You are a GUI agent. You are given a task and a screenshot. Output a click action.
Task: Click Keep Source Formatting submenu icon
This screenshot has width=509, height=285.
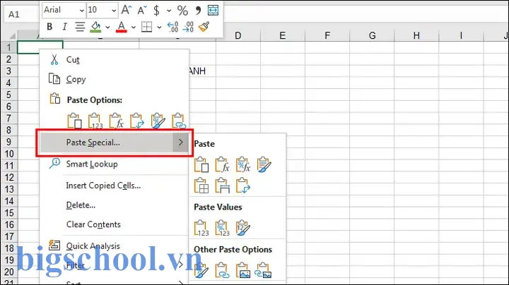pos(264,164)
